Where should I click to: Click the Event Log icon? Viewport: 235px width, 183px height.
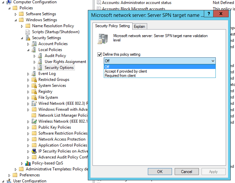tap(34, 74)
